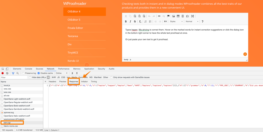Insert a table in the editor
Image resolution: width=263 pixels, height=132 pixels.
tap(178, 16)
